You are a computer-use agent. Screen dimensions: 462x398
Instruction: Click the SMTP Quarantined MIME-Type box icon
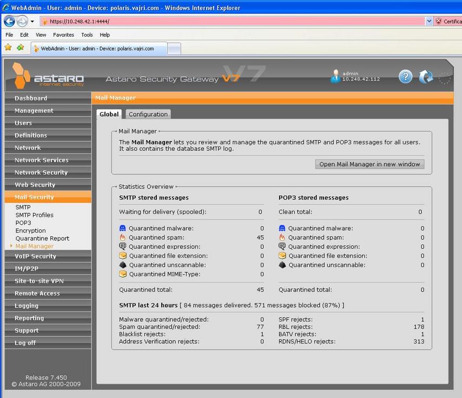coord(123,274)
